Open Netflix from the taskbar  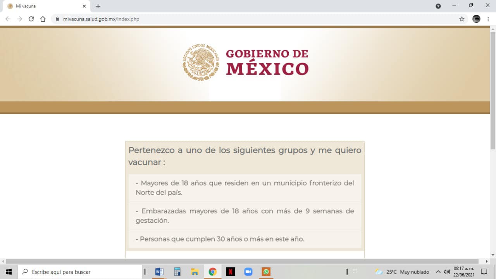tap(230, 272)
